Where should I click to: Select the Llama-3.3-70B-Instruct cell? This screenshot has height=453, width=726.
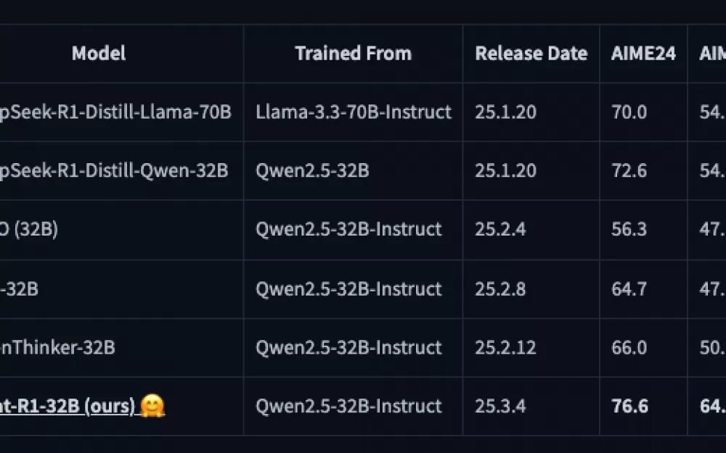354,112
